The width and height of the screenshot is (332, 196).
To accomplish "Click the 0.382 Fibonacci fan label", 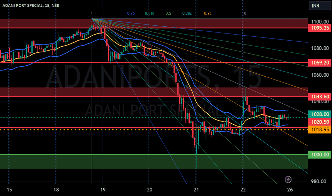I will [187, 13].
